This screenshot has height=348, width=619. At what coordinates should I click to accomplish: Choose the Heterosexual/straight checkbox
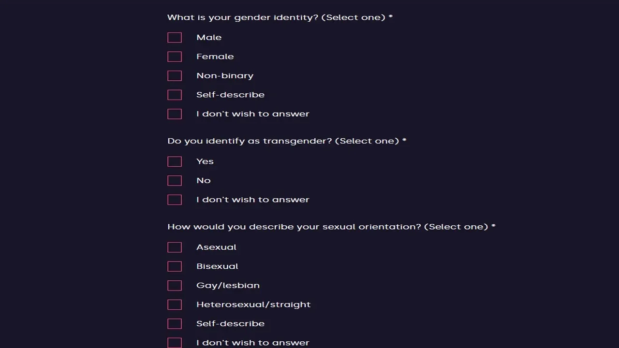175,304
